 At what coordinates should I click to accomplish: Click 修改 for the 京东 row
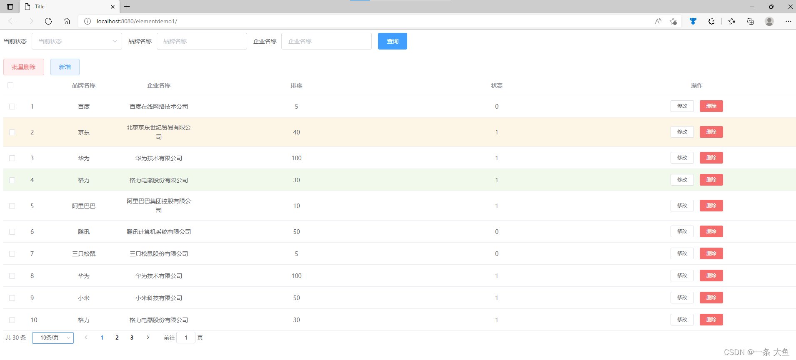pos(682,132)
